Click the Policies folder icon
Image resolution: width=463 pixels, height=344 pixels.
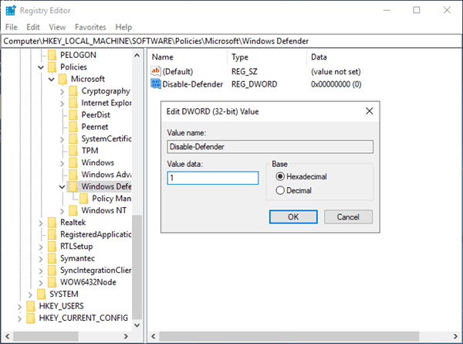coord(52,66)
